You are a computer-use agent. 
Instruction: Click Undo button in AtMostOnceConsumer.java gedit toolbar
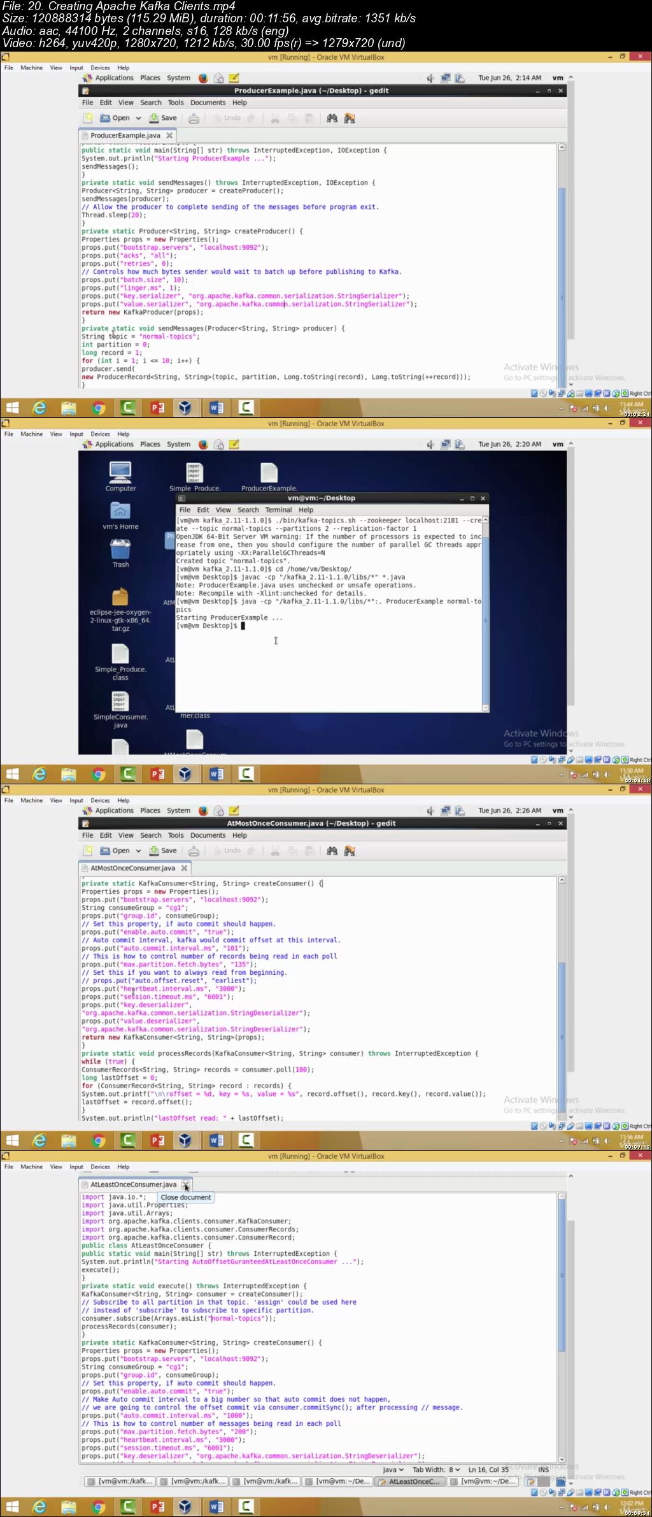click(x=227, y=851)
